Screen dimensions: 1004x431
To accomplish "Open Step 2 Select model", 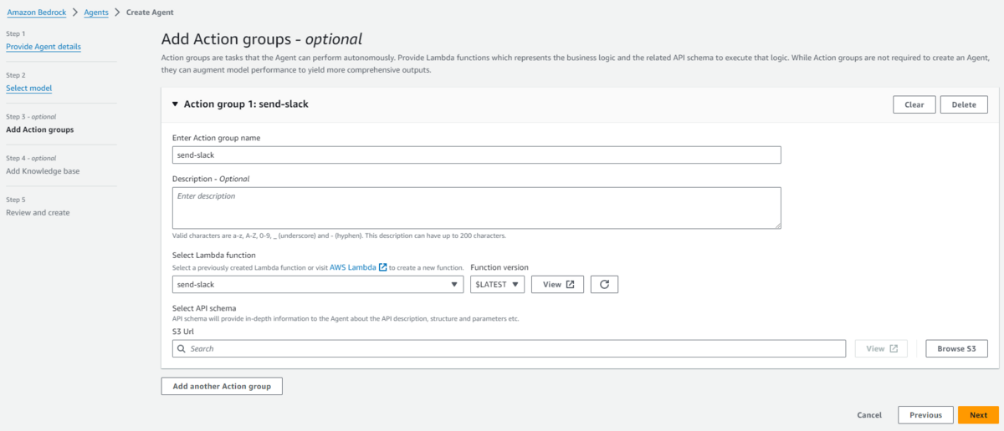I will (x=29, y=88).
